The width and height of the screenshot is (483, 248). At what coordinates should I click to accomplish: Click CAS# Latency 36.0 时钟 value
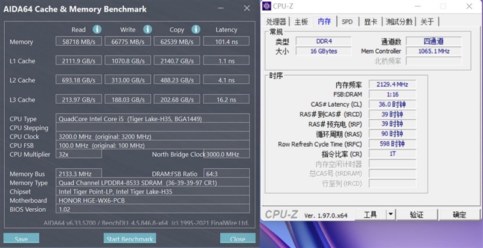tap(392, 104)
